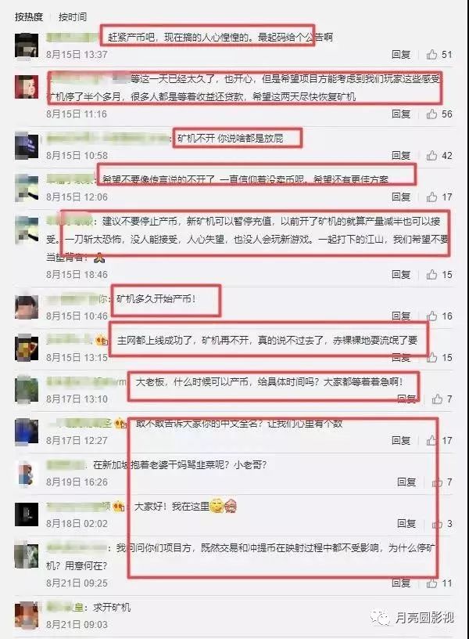Open avatar of first commenter at 13:37
This screenshot has width=469, height=639.
(x=27, y=46)
